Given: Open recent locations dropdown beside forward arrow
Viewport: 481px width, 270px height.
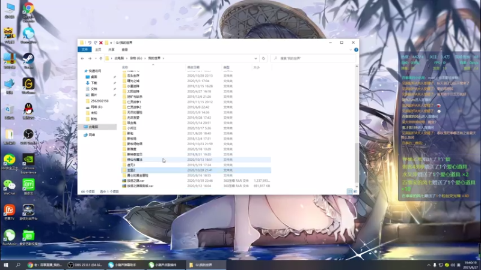Looking at the screenshot, I should 96,58.
